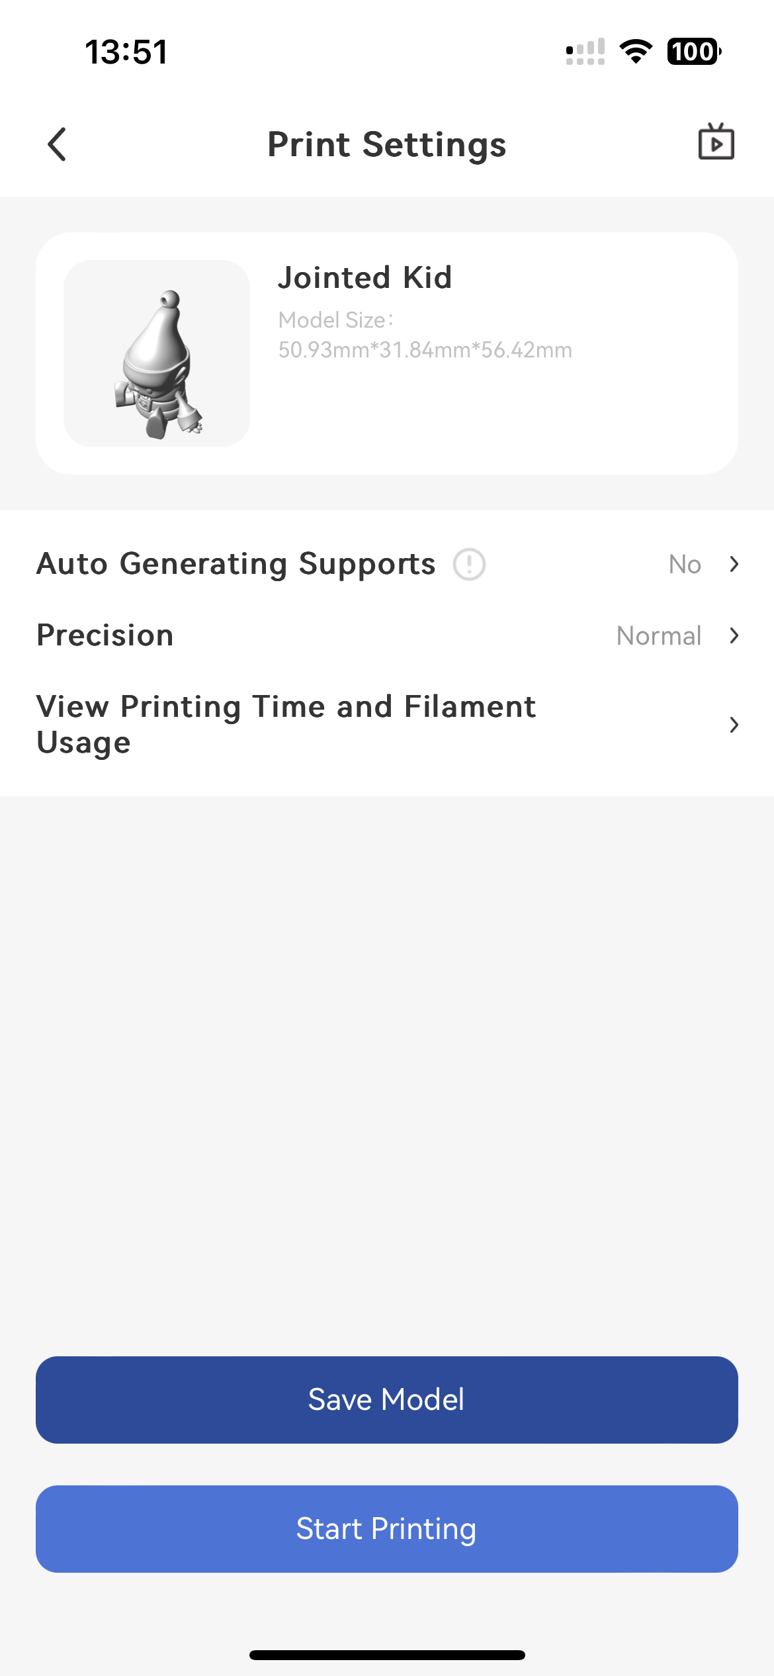The image size is (774, 1676).
Task: Select the Auto Generating Supports label
Action: coord(236,565)
